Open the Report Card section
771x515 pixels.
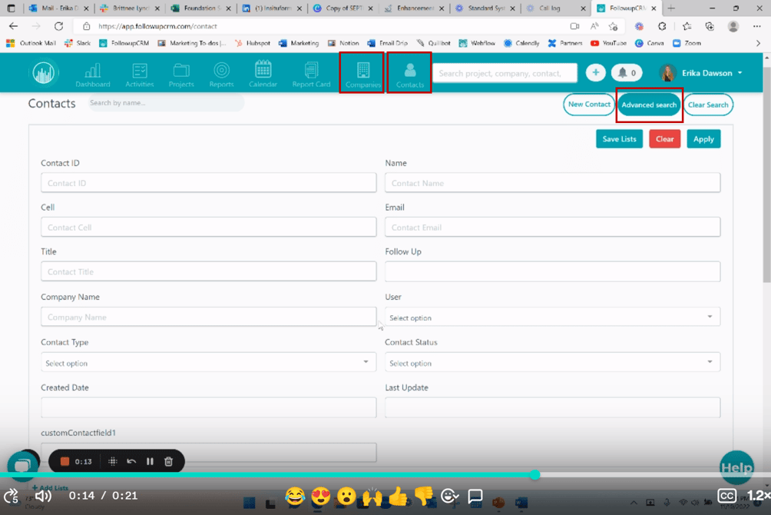(x=310, y=72)
